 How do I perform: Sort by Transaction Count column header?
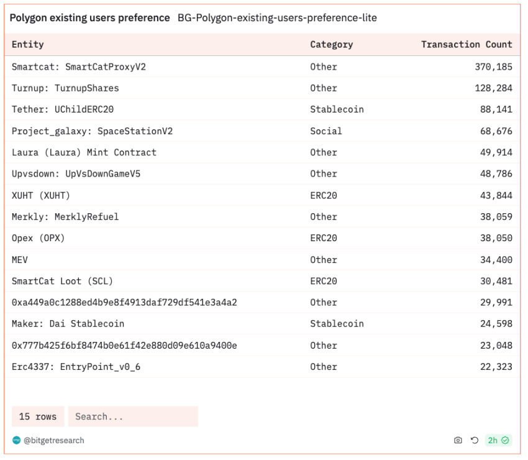click(x=467, y=45)
